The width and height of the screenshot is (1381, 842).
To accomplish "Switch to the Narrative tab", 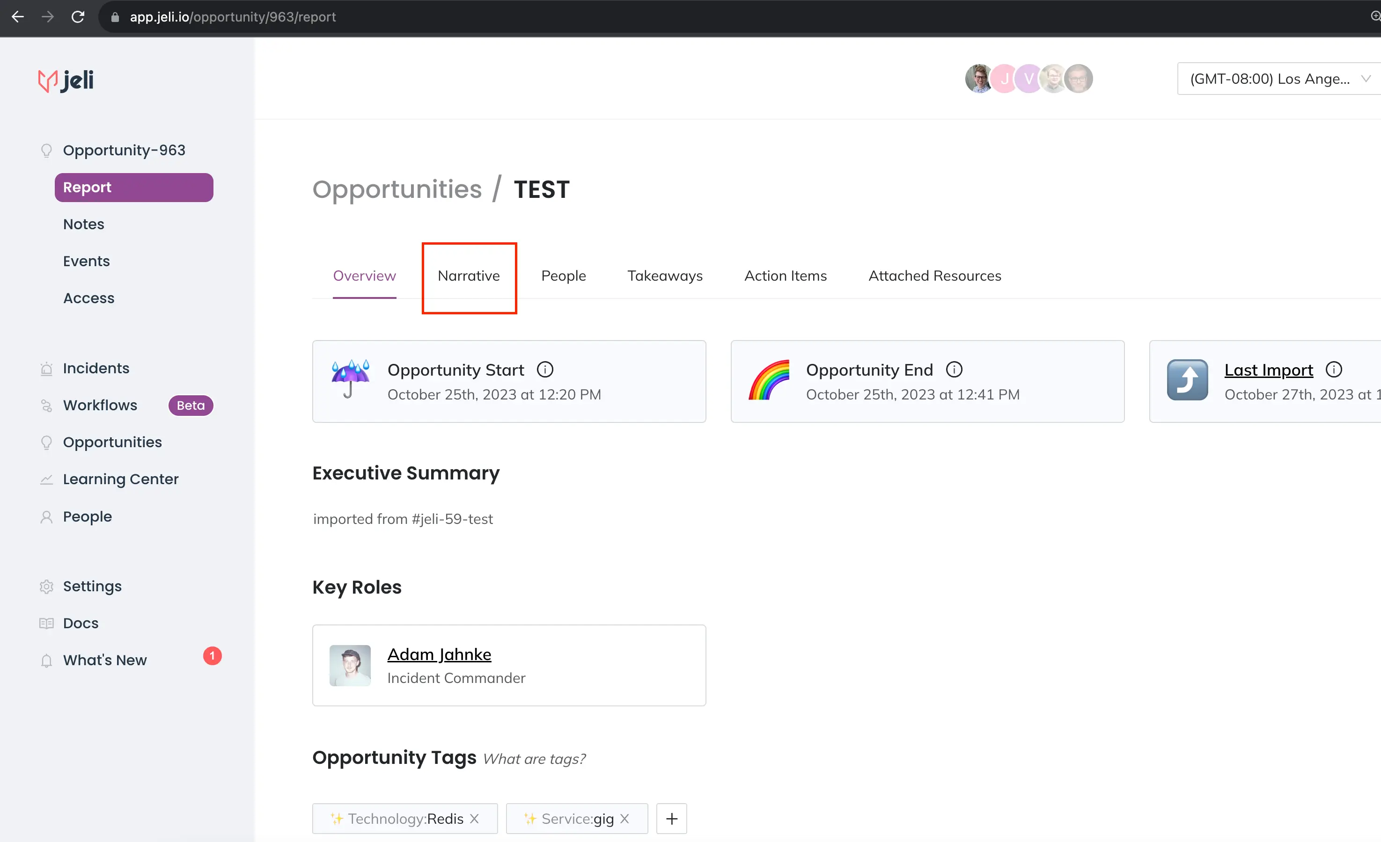I will pos(469,276).
